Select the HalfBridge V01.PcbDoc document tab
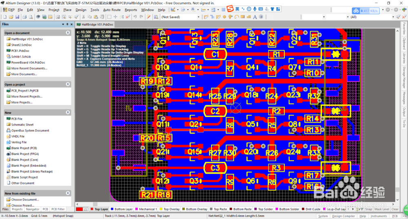Image resolution: width=408 pixels, height=219 pixels. click(95, 25)
